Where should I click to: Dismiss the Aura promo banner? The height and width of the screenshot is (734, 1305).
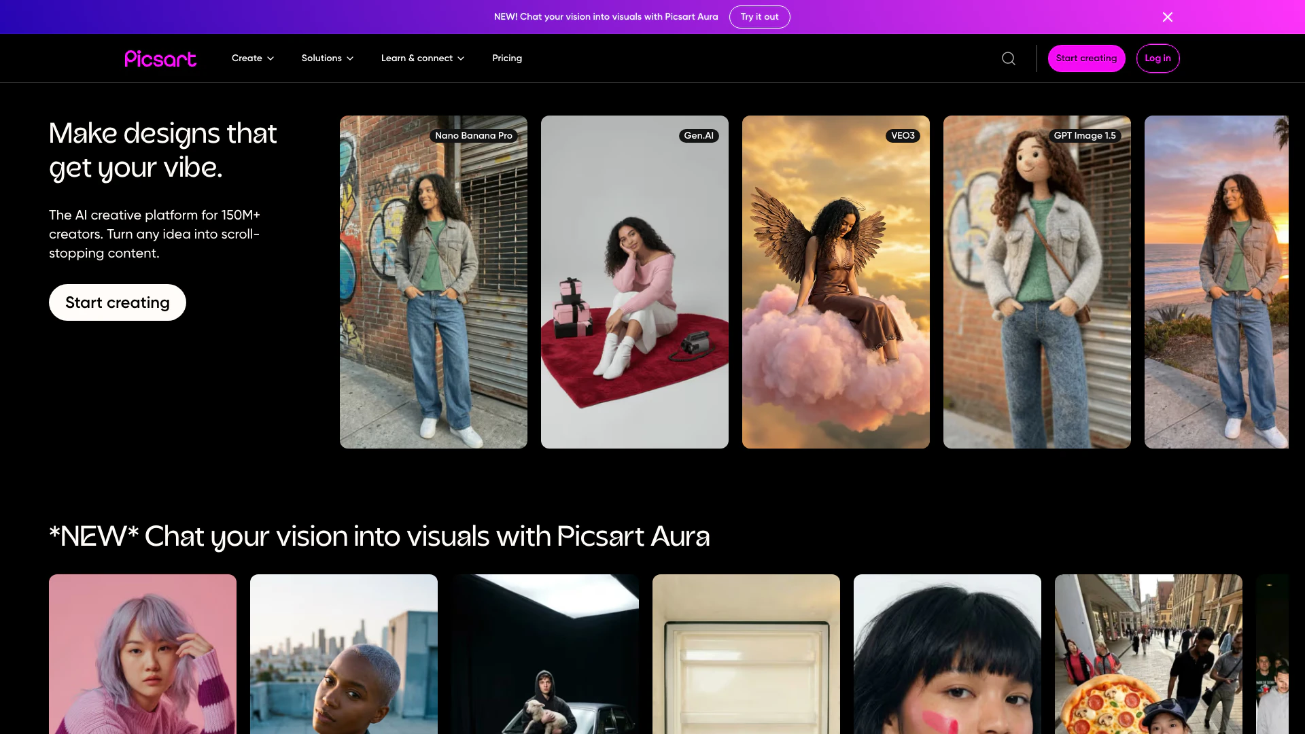coord(1167,17)
